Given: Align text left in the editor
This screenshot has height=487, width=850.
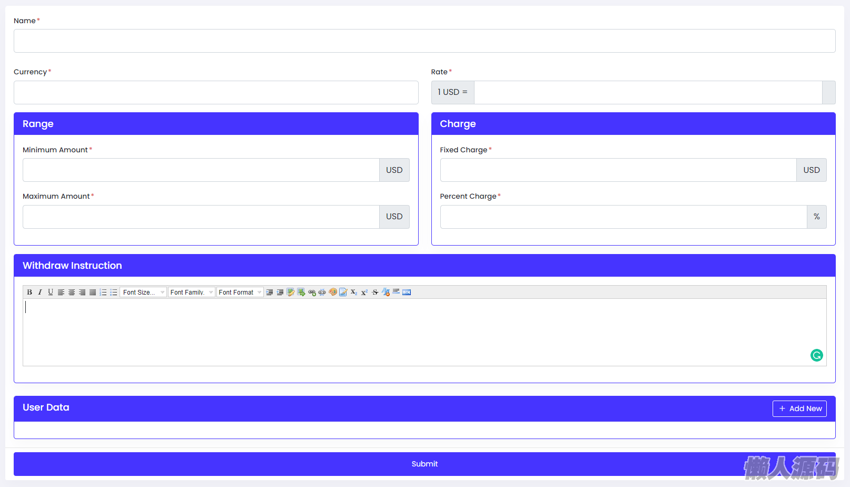Looking at the screenshot, I should point(61,292).
